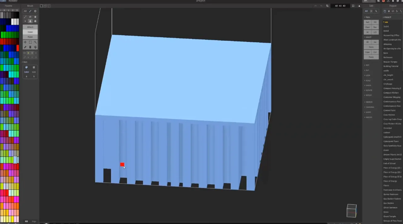403x224 pixels.
Task: Click the triangle icon near Edit panel
Action: tap(359, 6)
